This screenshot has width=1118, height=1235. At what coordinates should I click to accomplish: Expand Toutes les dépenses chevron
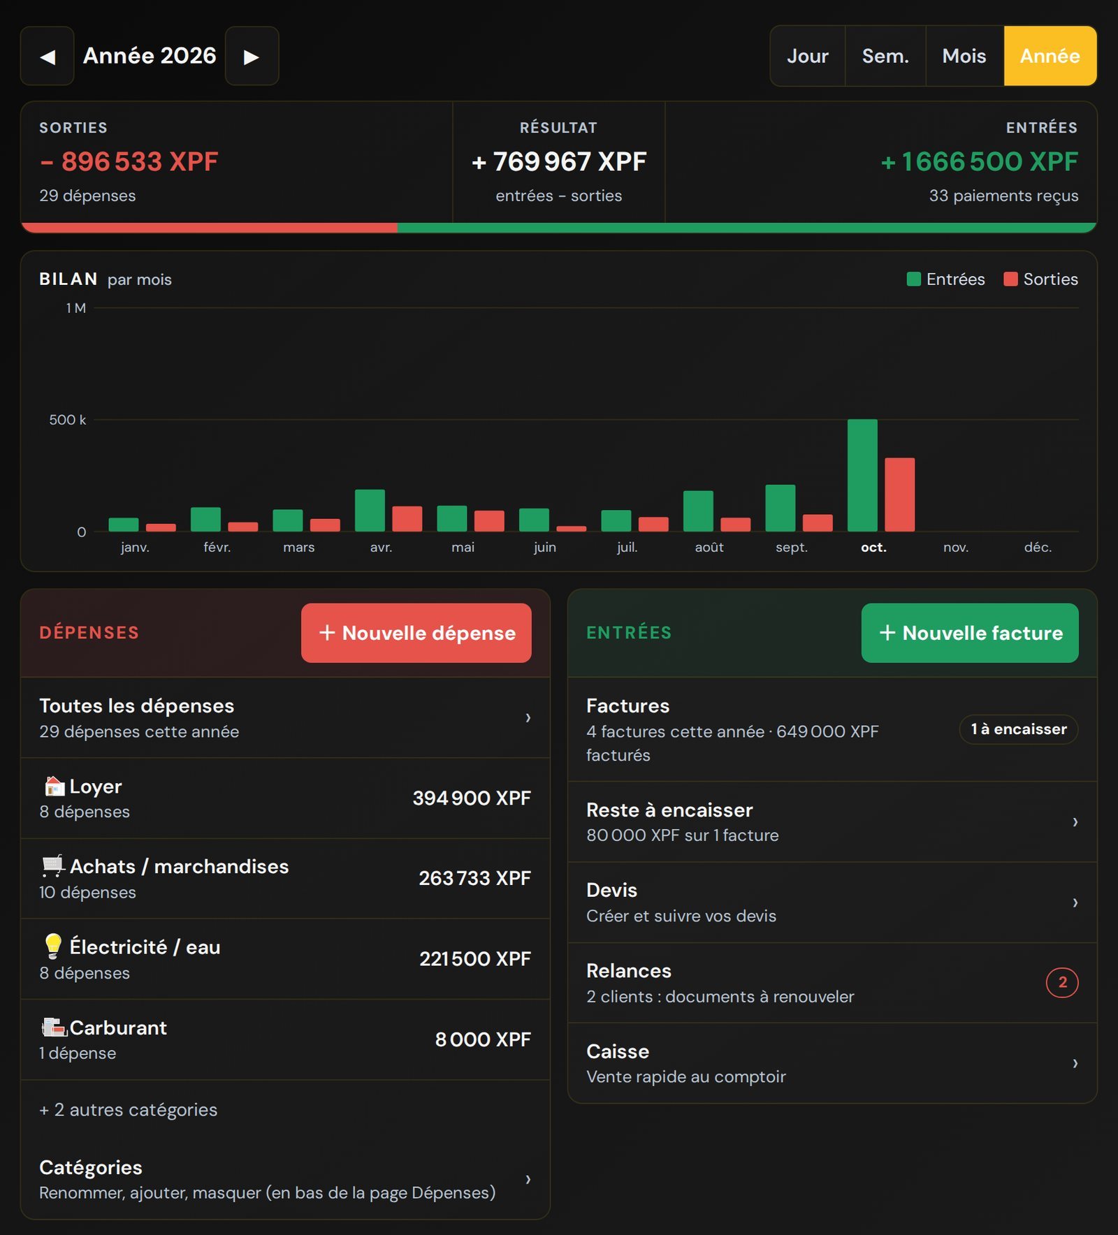528,717
